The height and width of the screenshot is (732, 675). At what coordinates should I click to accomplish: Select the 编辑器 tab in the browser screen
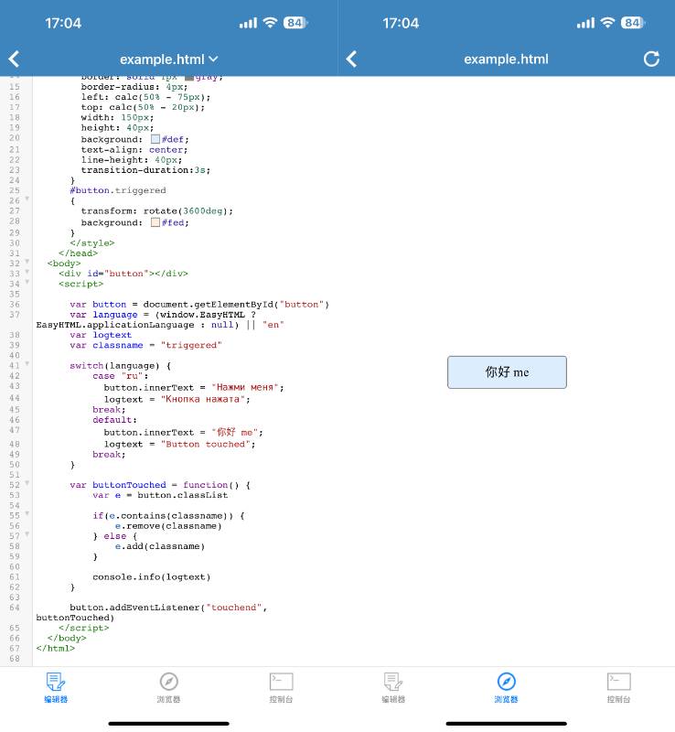click(x=393, y=687)
